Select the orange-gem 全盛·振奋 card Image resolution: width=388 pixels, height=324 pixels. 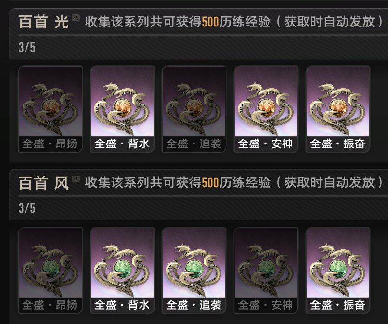tap(338, 109)
